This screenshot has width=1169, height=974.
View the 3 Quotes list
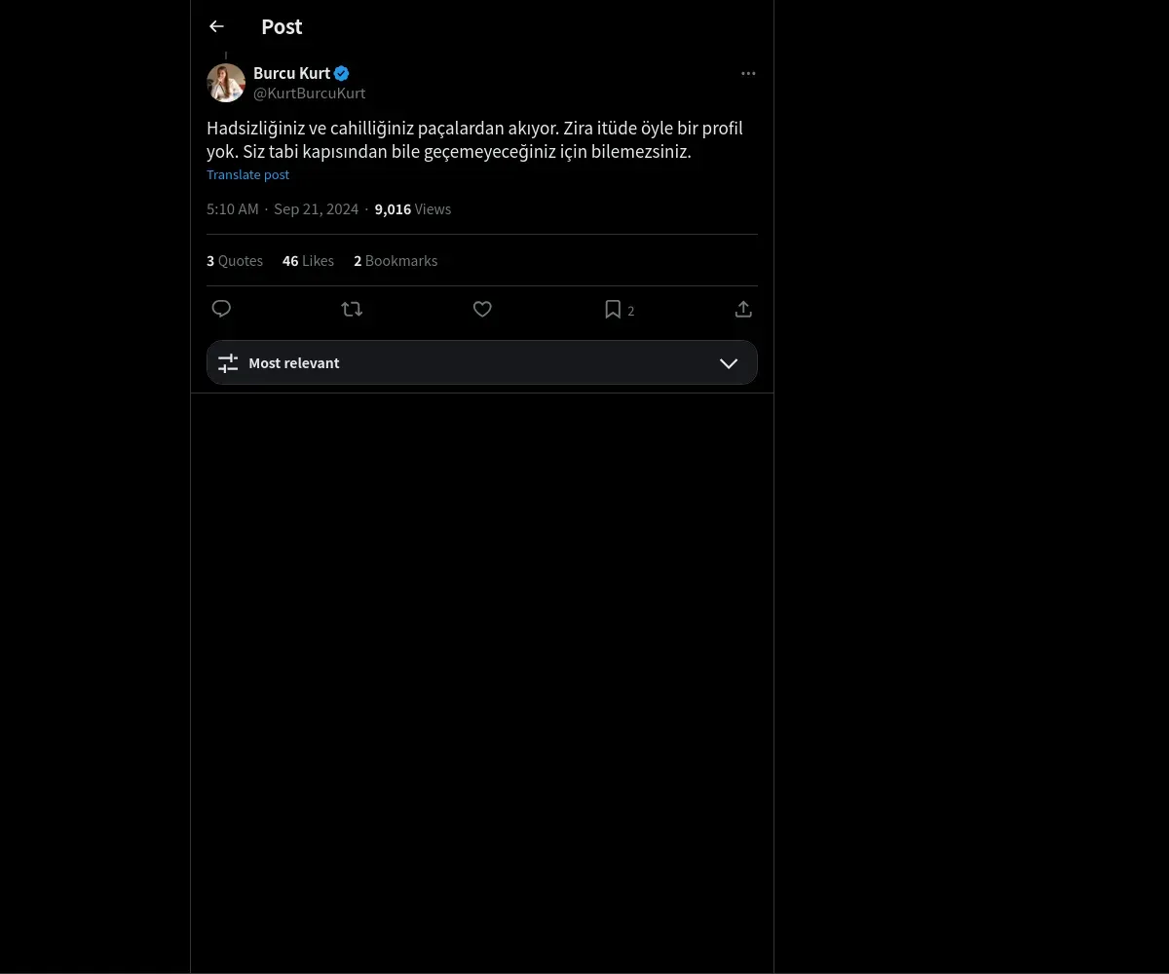point(235,260)
